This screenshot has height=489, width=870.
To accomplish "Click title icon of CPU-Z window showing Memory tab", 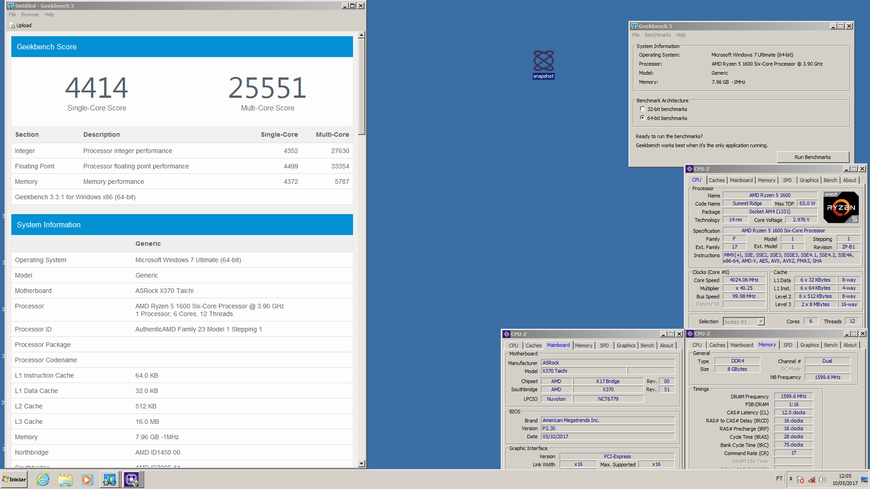I will tap(690, 334).
